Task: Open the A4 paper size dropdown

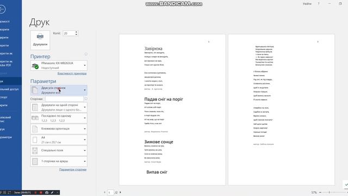Action: pos(59,140)
